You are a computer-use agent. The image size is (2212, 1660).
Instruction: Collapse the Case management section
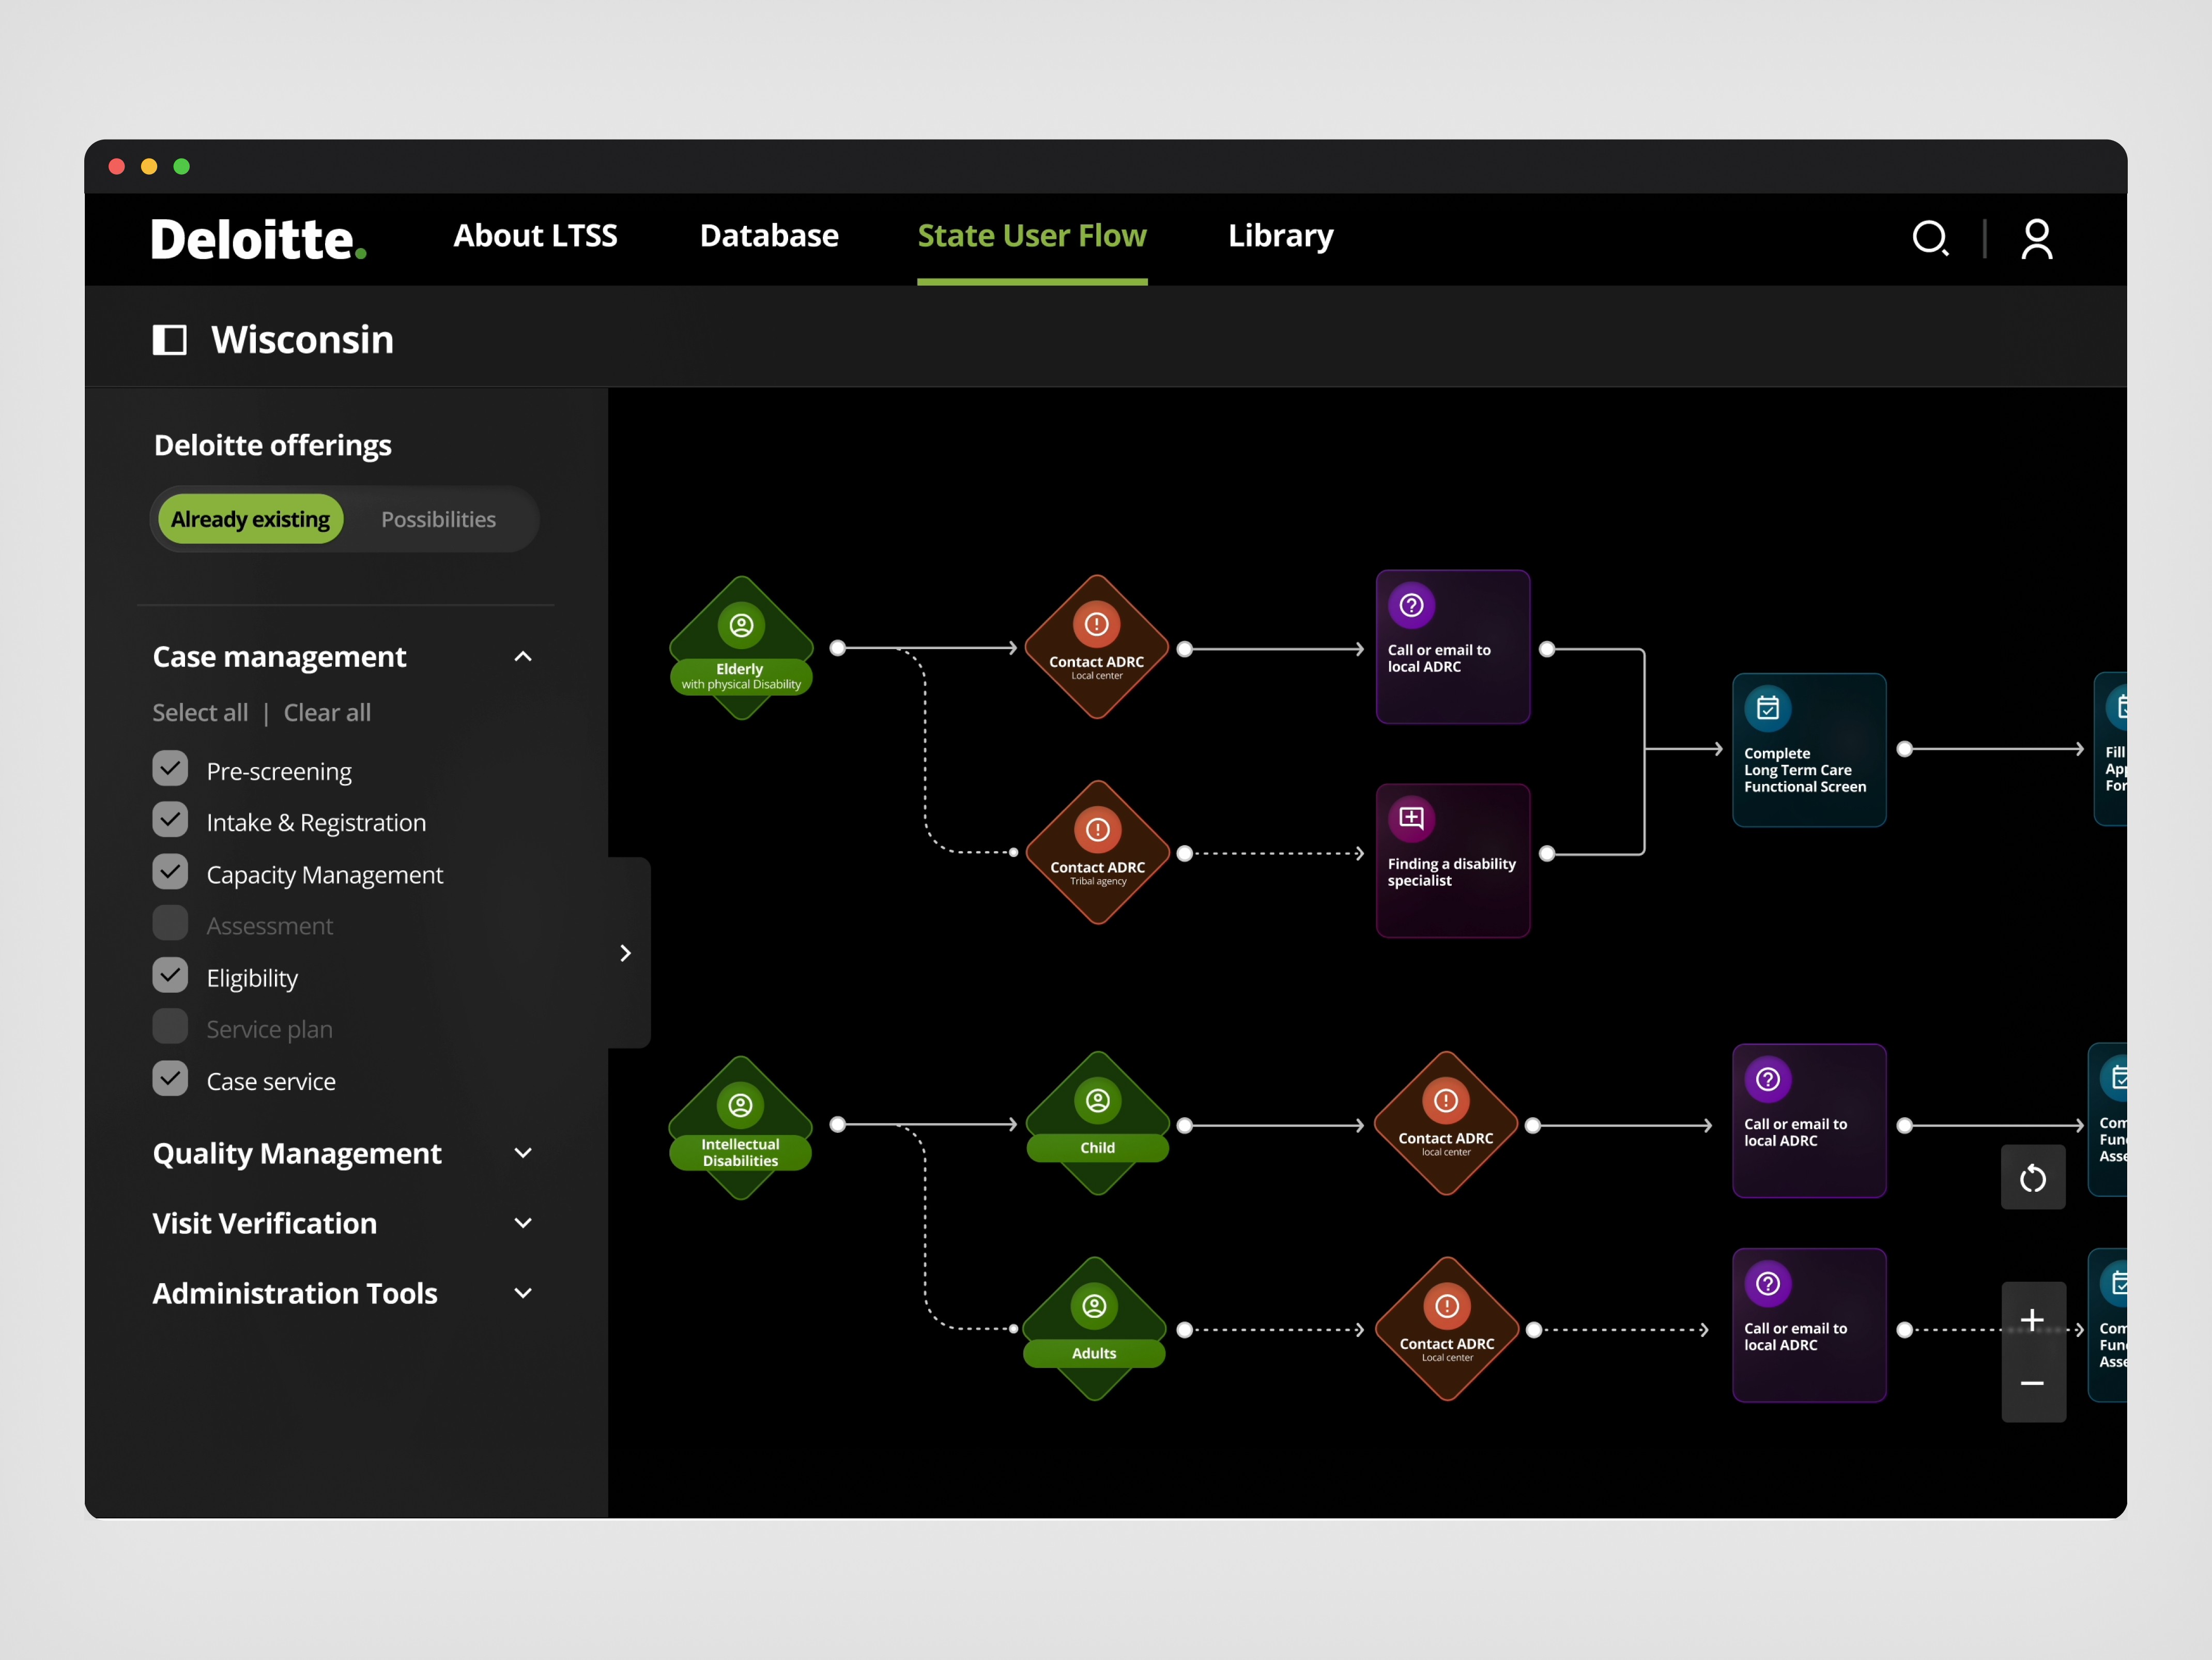pyautogui.click(x=522, y=657)
